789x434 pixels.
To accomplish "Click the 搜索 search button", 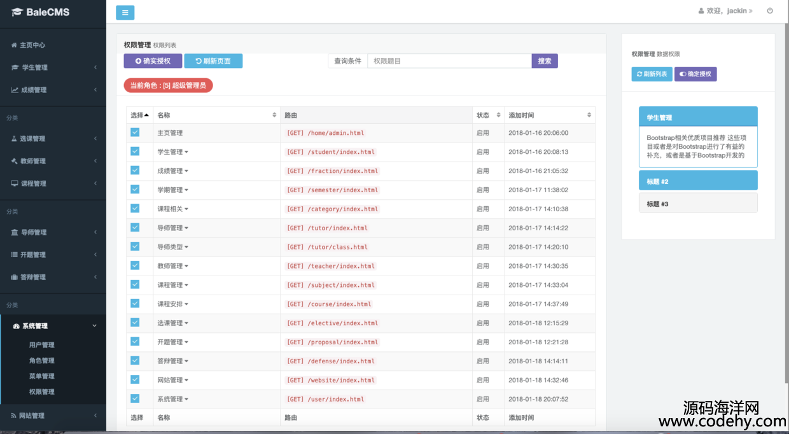I will coord(545,61).
